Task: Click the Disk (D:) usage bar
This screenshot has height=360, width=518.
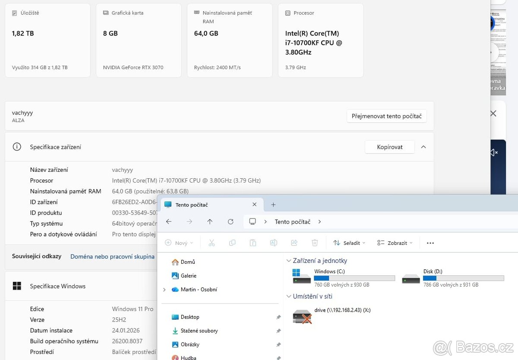Action: 464,278
